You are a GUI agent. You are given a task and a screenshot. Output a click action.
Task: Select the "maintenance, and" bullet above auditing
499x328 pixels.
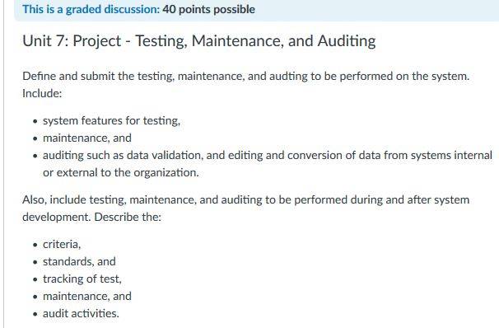coord(87,138)
